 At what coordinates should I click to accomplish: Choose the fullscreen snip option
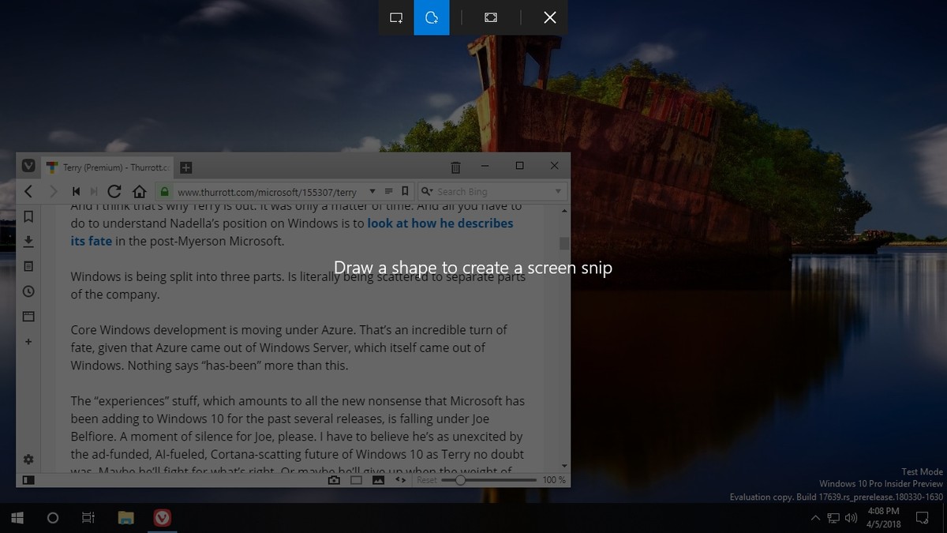(x=491, y=17)
